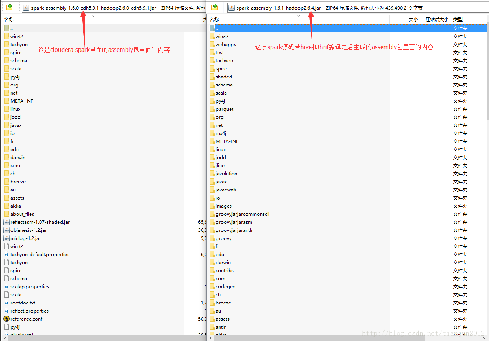Select 'groovyjarjarantlr' folder name

[x=234, y=230]
